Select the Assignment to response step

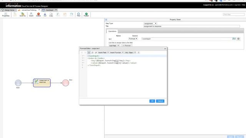42,83
